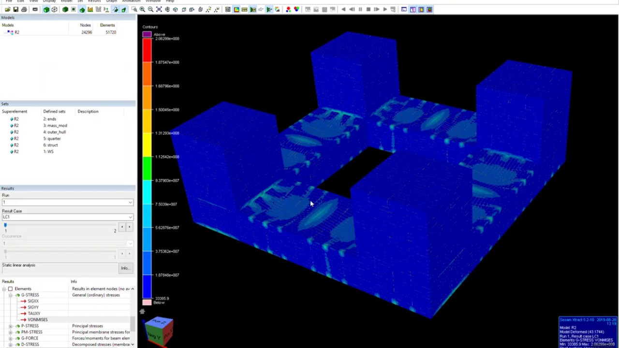Click the last toolbar icon with red square
This screenshot has height=348, width=619.
[429, 9]
